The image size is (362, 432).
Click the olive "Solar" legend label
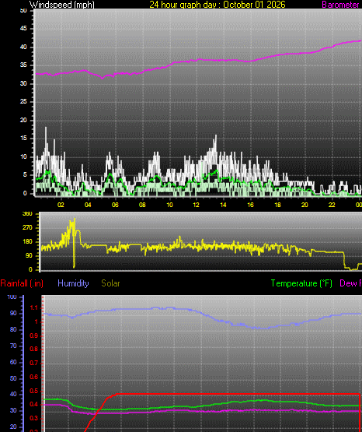tap(110, 283)
